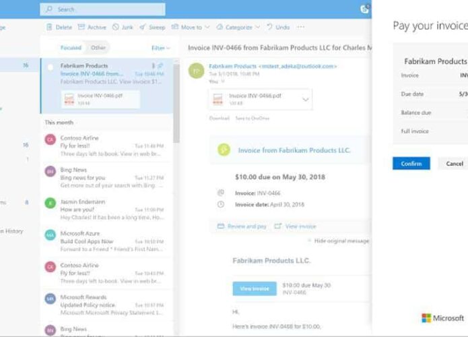This screenshot has height=337, width=468.
Task: Open Jasmin Endemann's How are you email
Action: [x=107, y=210]
